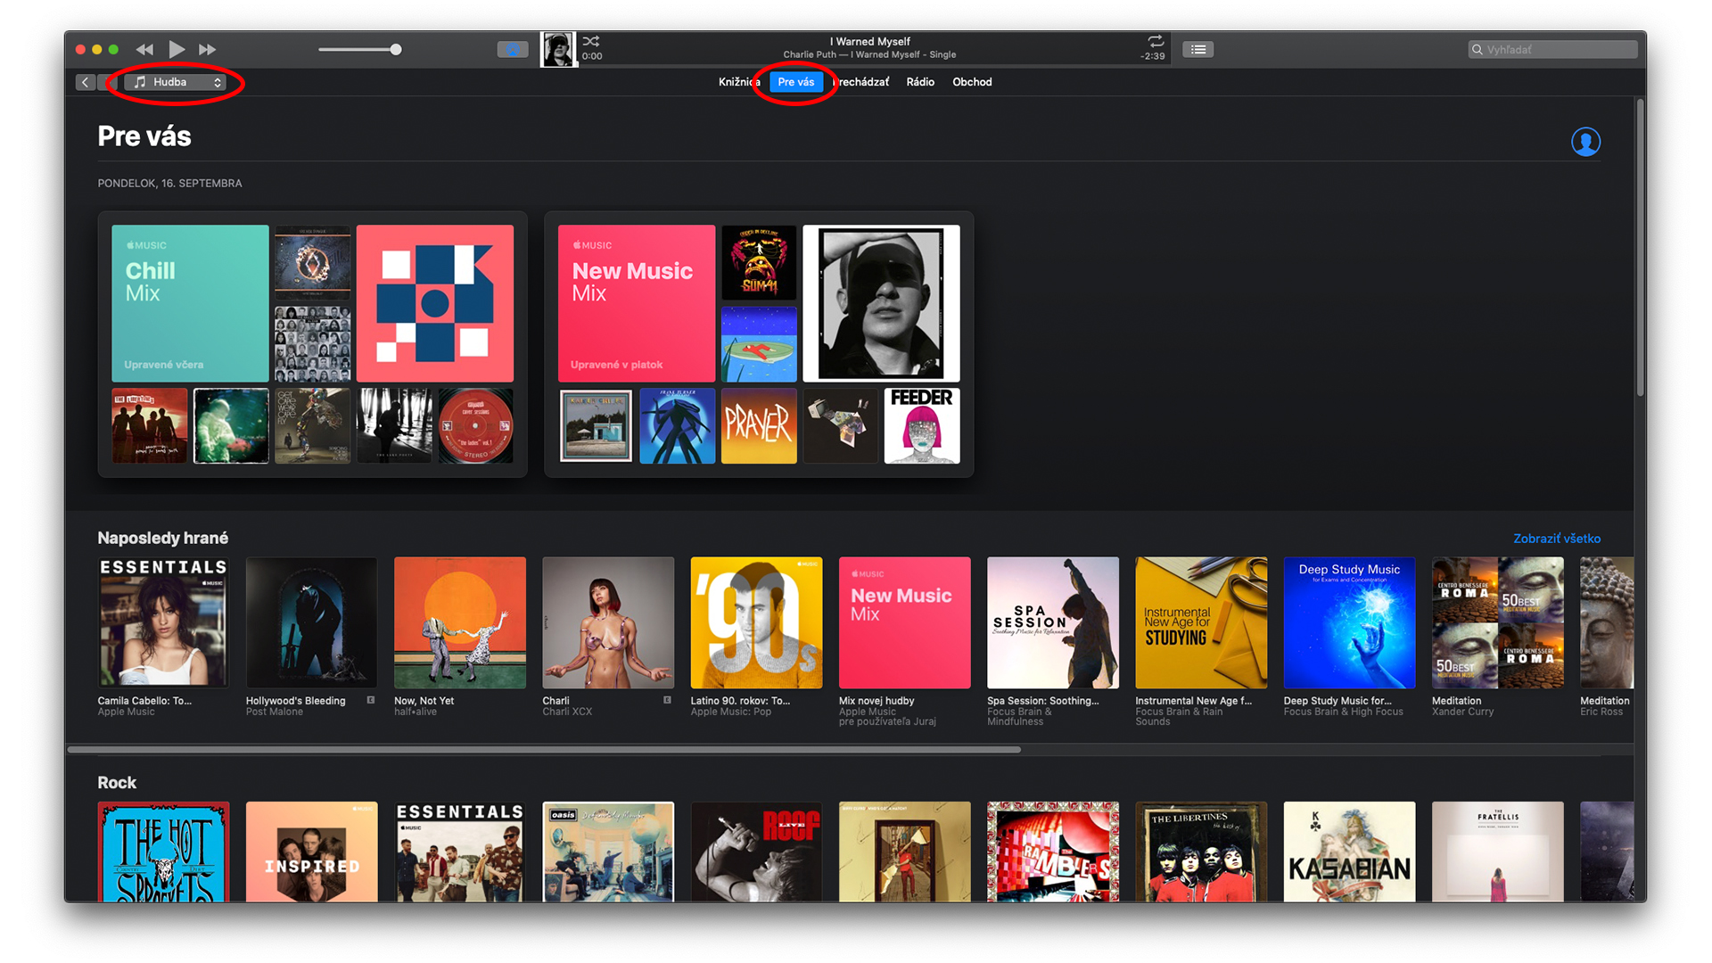Open Hollywood's Bleeding album cover
This screenshot has width=1712, height=963.
[x=311, y=622]
